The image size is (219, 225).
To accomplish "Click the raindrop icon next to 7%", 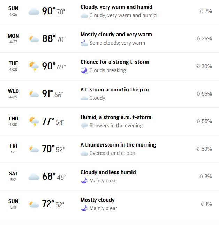I will 201,11.
